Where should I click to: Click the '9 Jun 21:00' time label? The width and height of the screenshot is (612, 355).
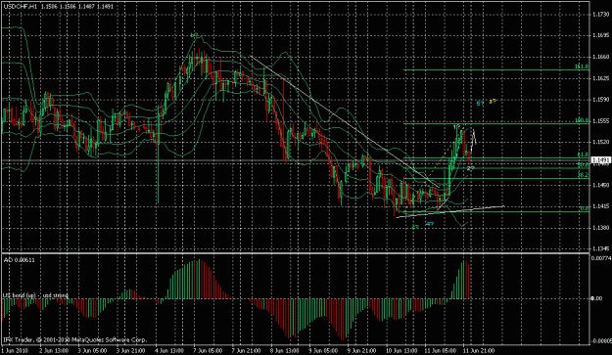click(361, 351)
